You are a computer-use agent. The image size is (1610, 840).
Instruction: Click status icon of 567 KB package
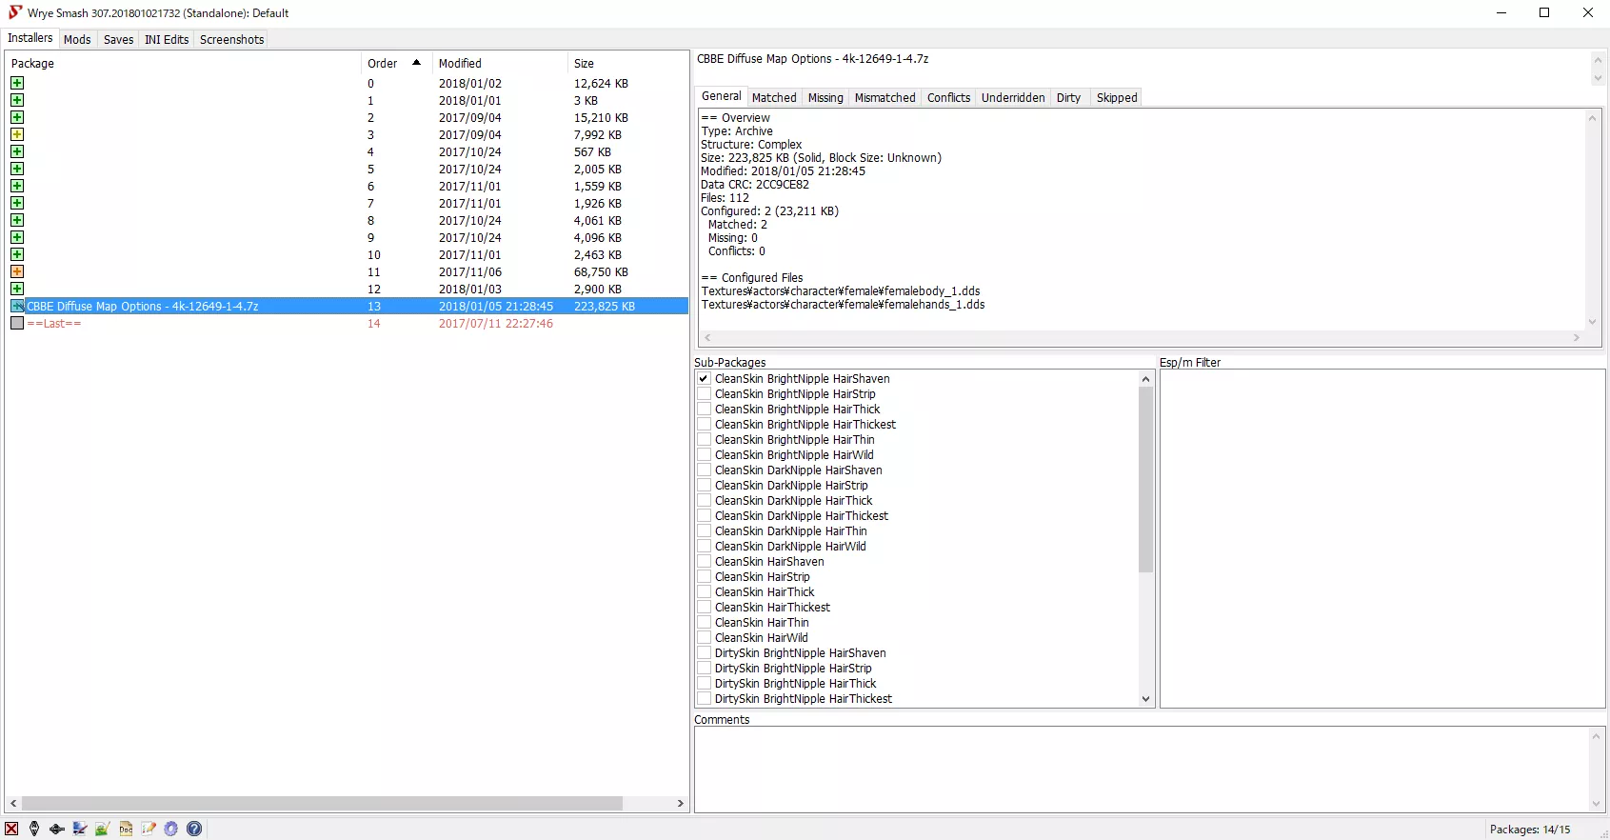17,151
